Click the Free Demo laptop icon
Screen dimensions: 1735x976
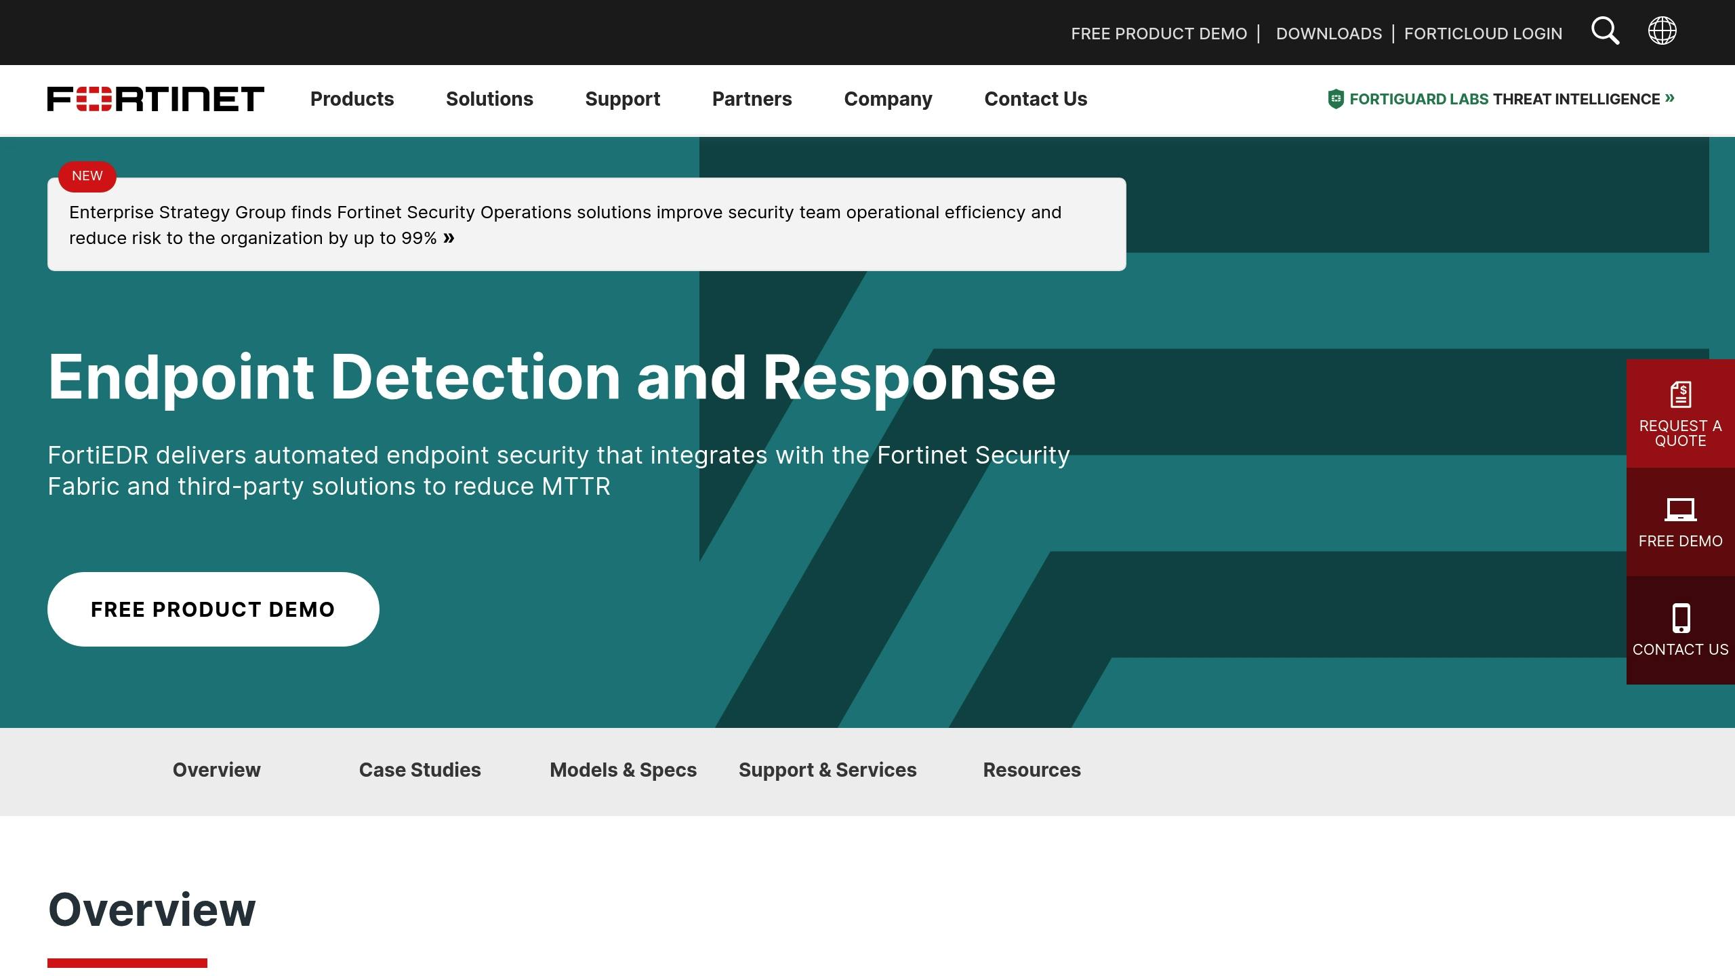point(1681,510)
